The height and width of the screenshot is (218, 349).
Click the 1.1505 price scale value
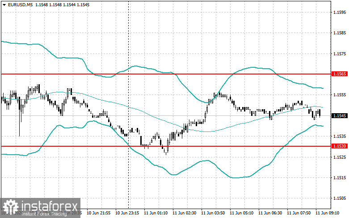(340, 198)
